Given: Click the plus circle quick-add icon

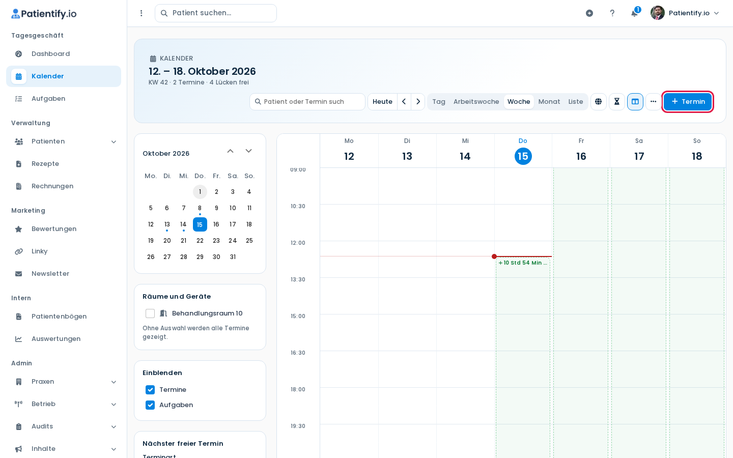Looking at the screenshot, I should (x=589, y=13).
